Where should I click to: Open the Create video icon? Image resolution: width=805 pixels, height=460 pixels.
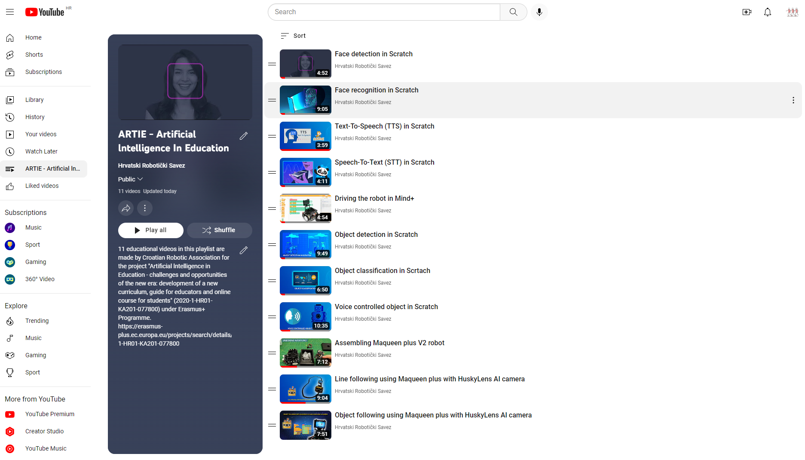(x=747, y=12)
